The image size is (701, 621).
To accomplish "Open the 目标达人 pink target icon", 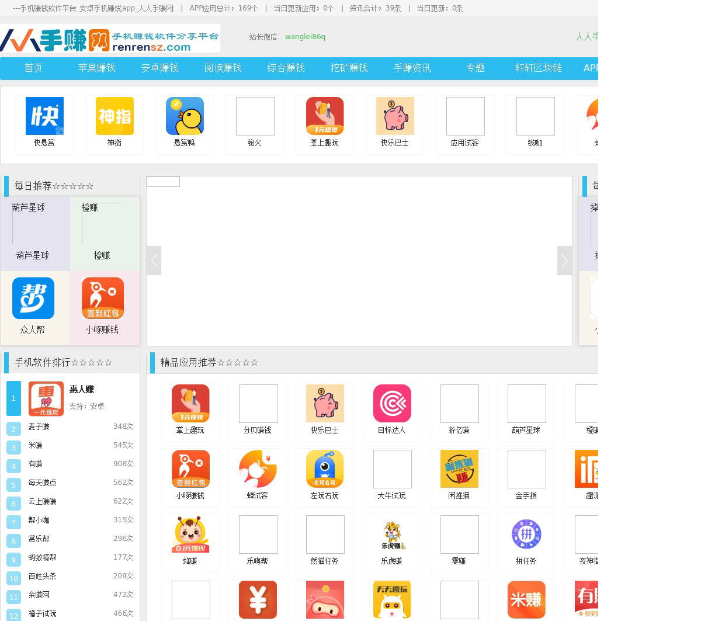I will pos(392,404).
